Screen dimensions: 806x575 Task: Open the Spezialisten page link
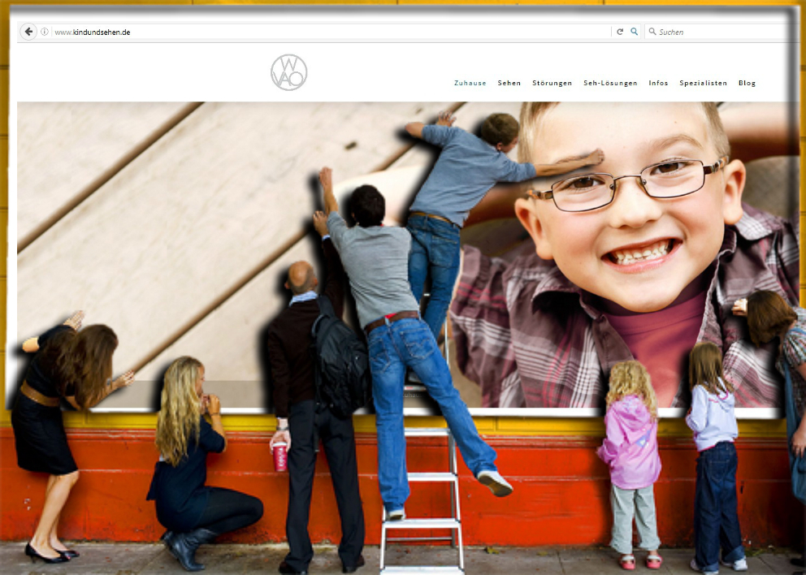click(703, 83)
